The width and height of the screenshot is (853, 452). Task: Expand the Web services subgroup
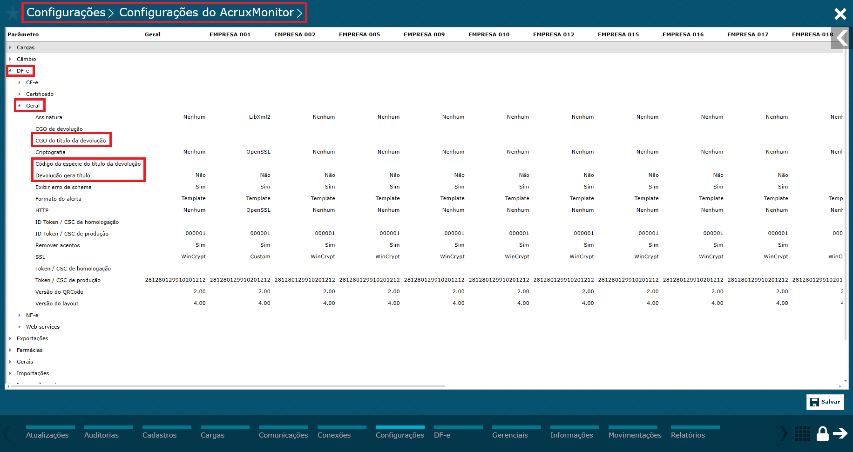coord(20,327)
